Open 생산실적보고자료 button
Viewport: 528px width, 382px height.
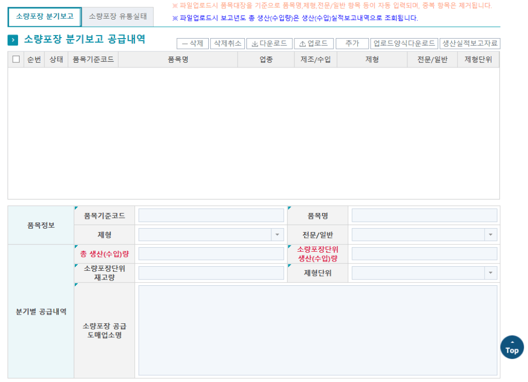click(470, 44)
